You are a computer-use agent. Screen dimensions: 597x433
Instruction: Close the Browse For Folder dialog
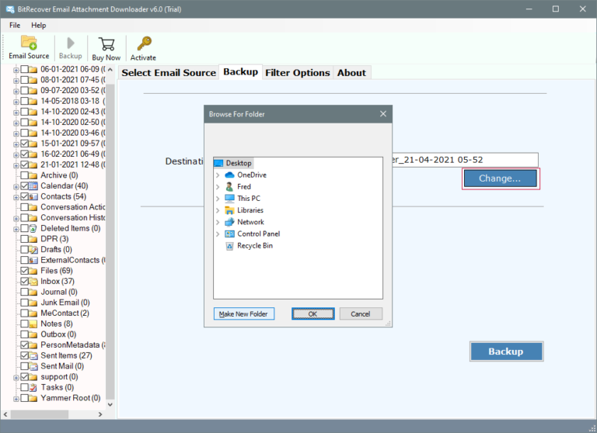[383, 113]
